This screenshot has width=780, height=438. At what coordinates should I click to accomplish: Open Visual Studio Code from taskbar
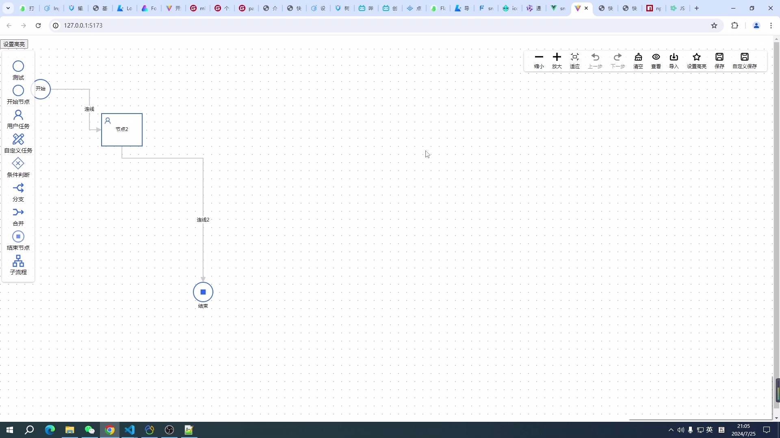130,430
